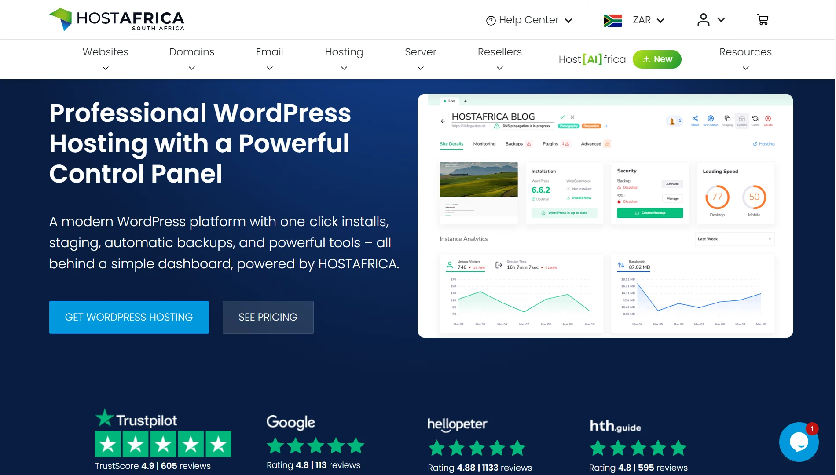Click the 'Rating 4.8 | 113 reviews' text
The height and width of the screenshot is (475, 836).
pos(313,465)
